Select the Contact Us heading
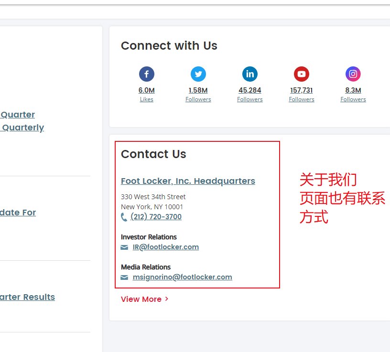Viewport: 390px width, 352px height. click(153, 154)
